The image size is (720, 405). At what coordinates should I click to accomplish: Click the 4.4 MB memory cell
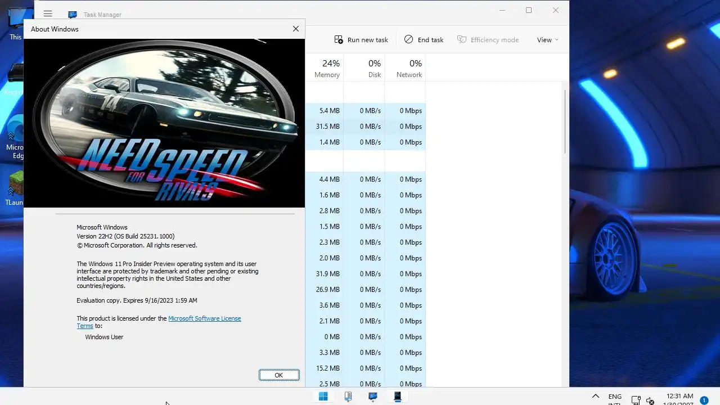[325, 179]
